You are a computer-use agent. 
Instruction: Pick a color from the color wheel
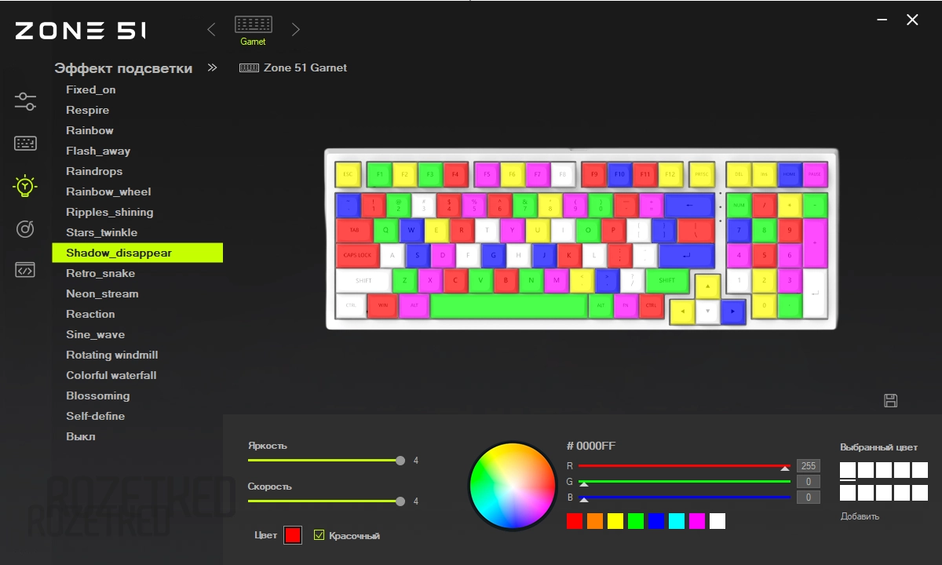coord(513,486)
